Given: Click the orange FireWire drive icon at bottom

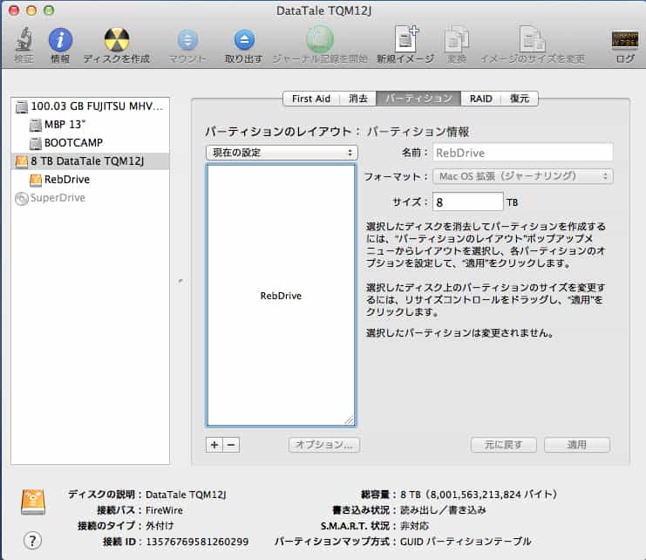Looking at the screenshot, I should click(33, 502).
